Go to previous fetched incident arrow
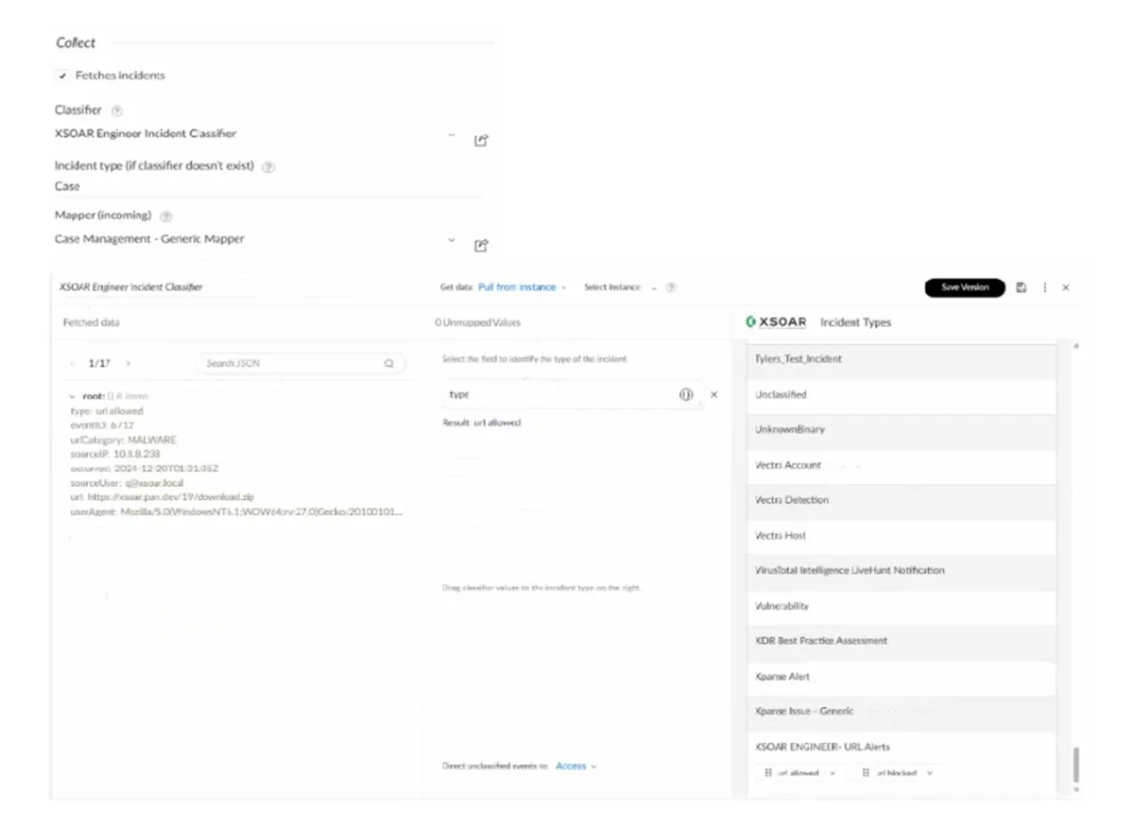1133x828 pixels. click(x=72, y=363)
